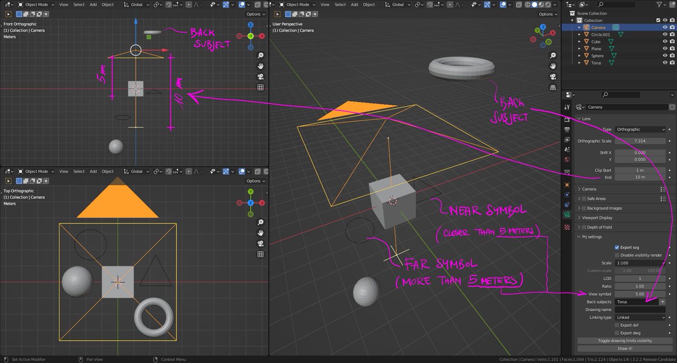Screen dimensions: 677x363
Task: Zoom icon in Front Orthographic viewport
Action: tap(261, 56)
